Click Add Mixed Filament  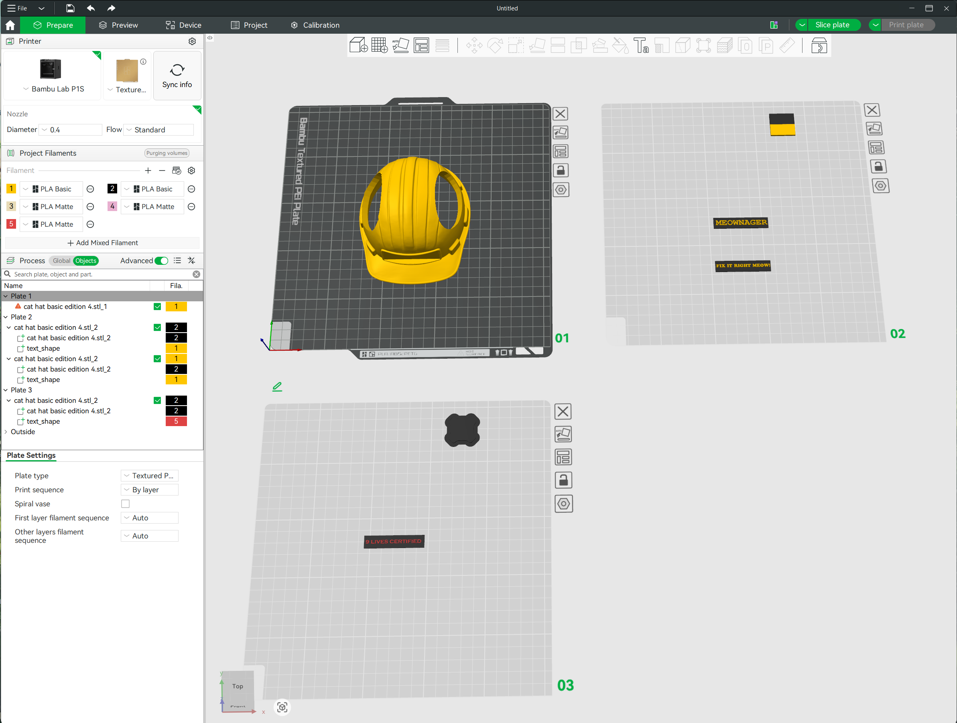(103, 243)
